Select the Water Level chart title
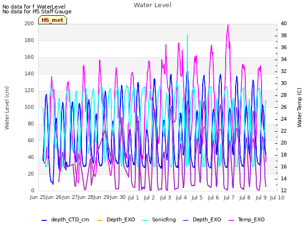 coord(153,5)
